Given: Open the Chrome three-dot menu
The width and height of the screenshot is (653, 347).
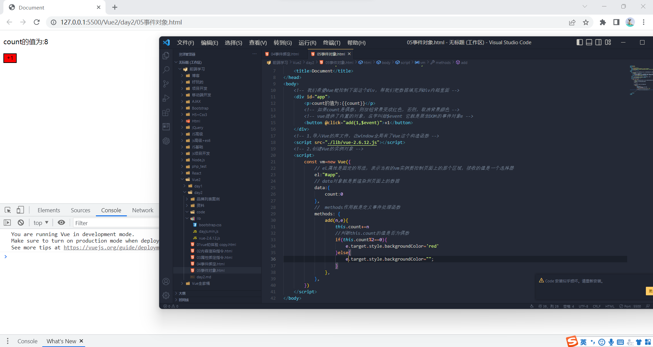Looking at the screenshot, I should point(643,22).
